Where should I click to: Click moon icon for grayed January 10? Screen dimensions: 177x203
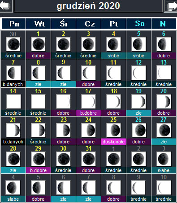[x=164, y=188]
